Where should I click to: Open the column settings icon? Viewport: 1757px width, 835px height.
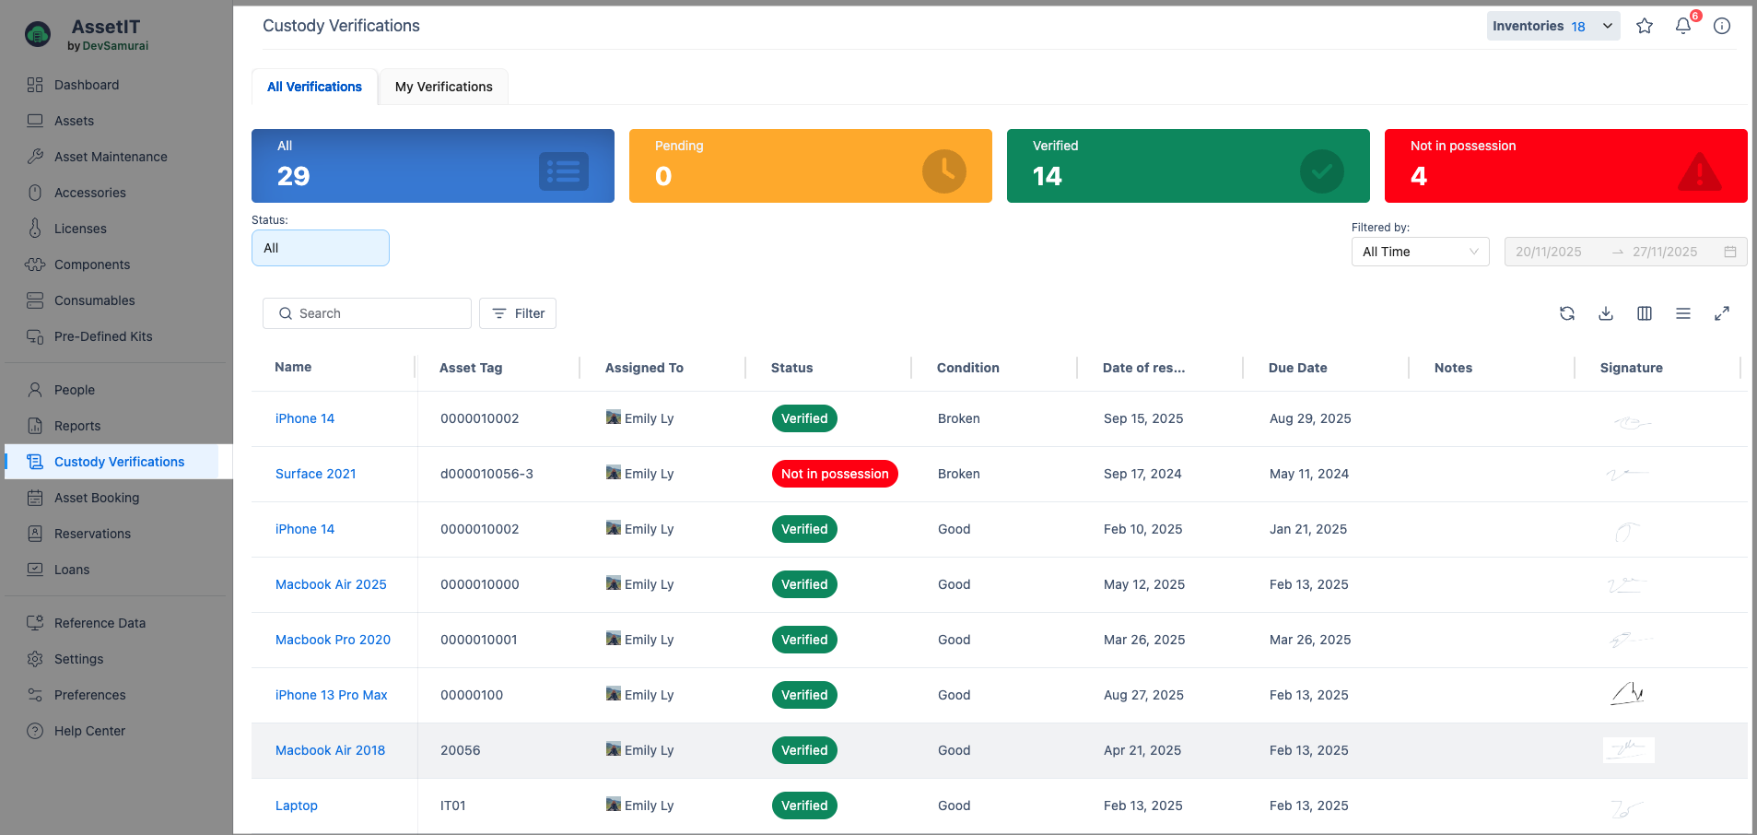[x=1644, y=313]
